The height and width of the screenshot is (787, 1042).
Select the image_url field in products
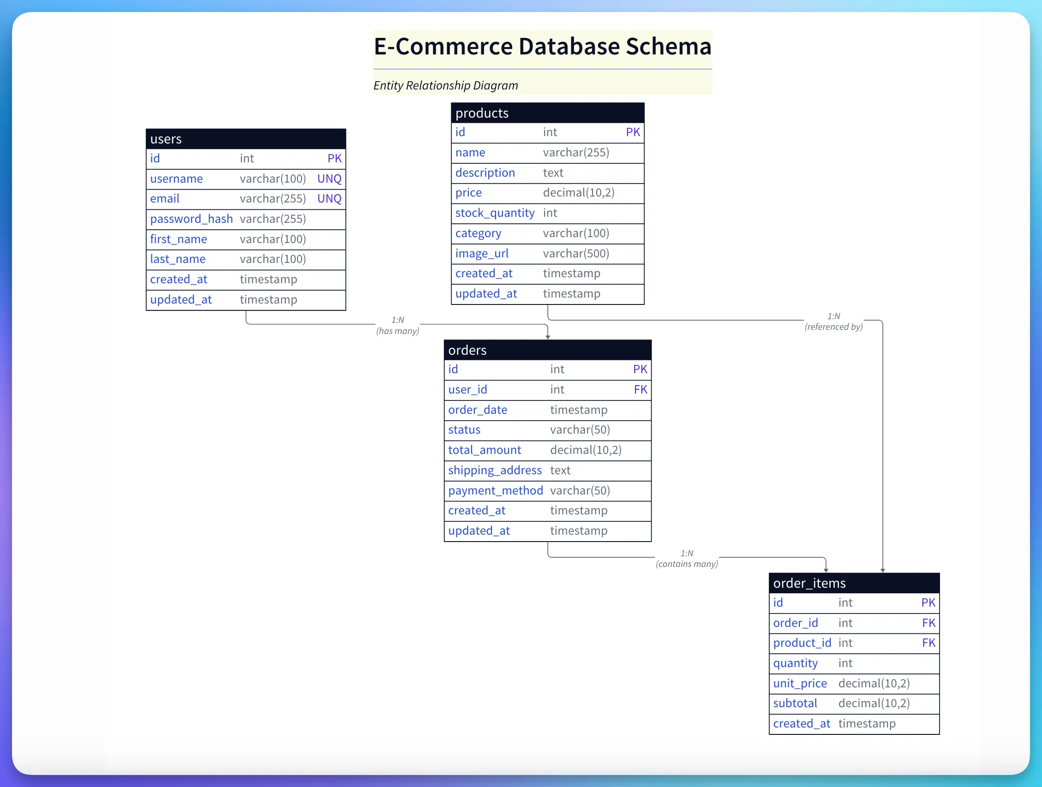click(x=482, y=253)
